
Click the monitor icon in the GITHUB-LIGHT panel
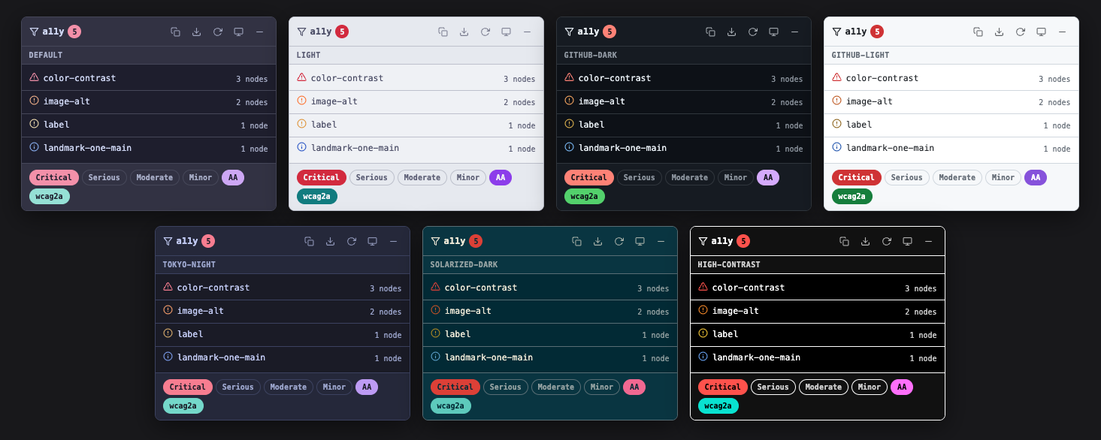[x=1041, y=32]
